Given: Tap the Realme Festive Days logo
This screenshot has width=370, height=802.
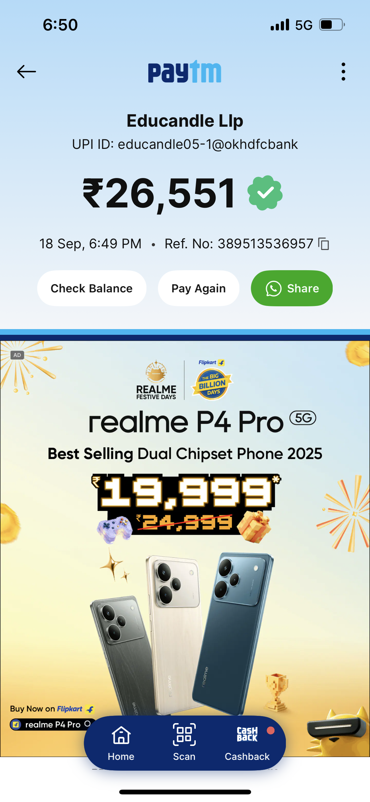Looking at the screenshot, I should coord(156,380).
